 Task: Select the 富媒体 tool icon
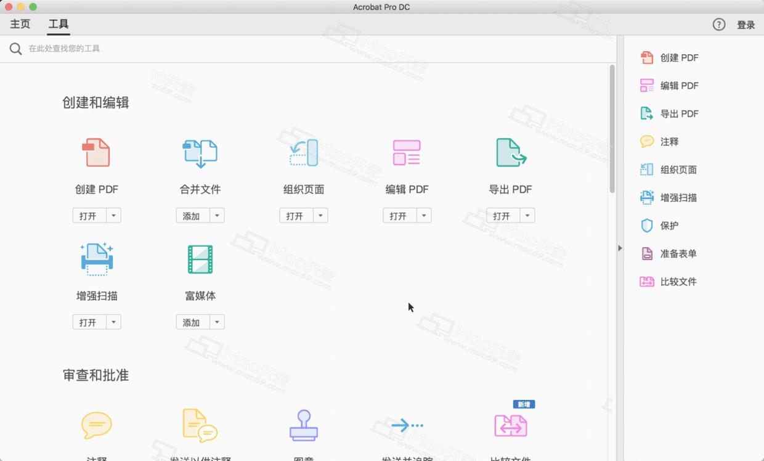pyautogui.click(x=200, y=259)
